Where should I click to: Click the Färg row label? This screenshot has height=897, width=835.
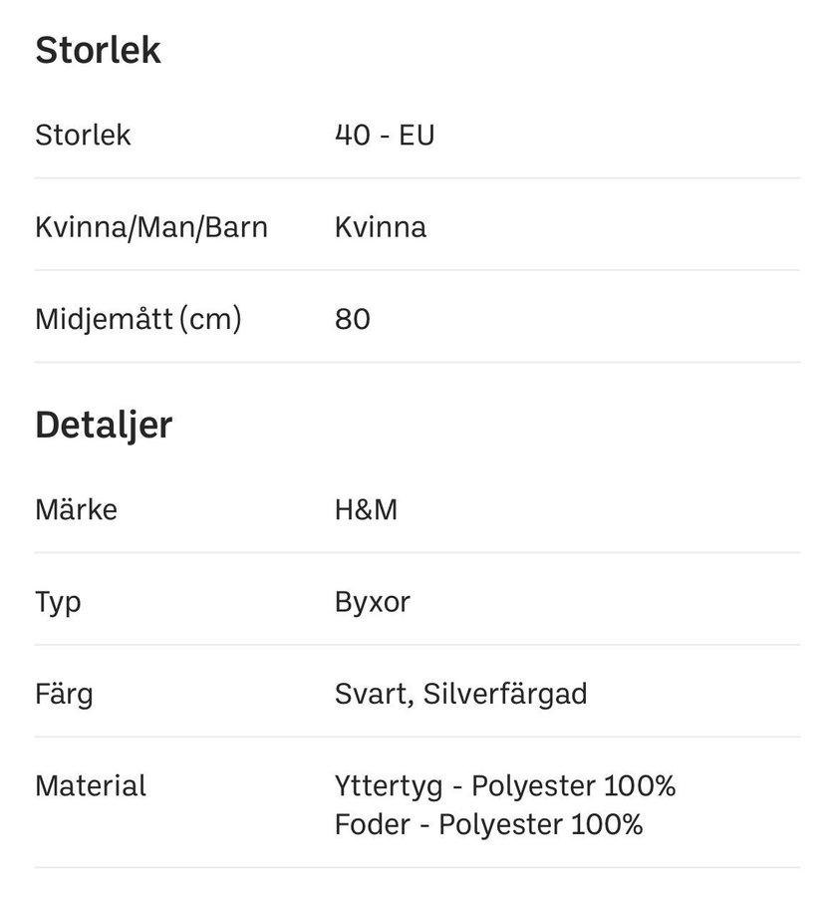point(64,694)
